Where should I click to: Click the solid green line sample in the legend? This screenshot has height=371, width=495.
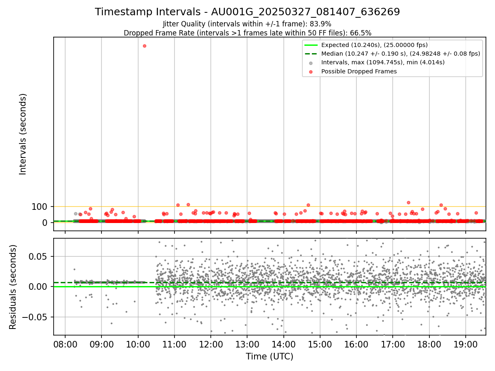point(311,45)
